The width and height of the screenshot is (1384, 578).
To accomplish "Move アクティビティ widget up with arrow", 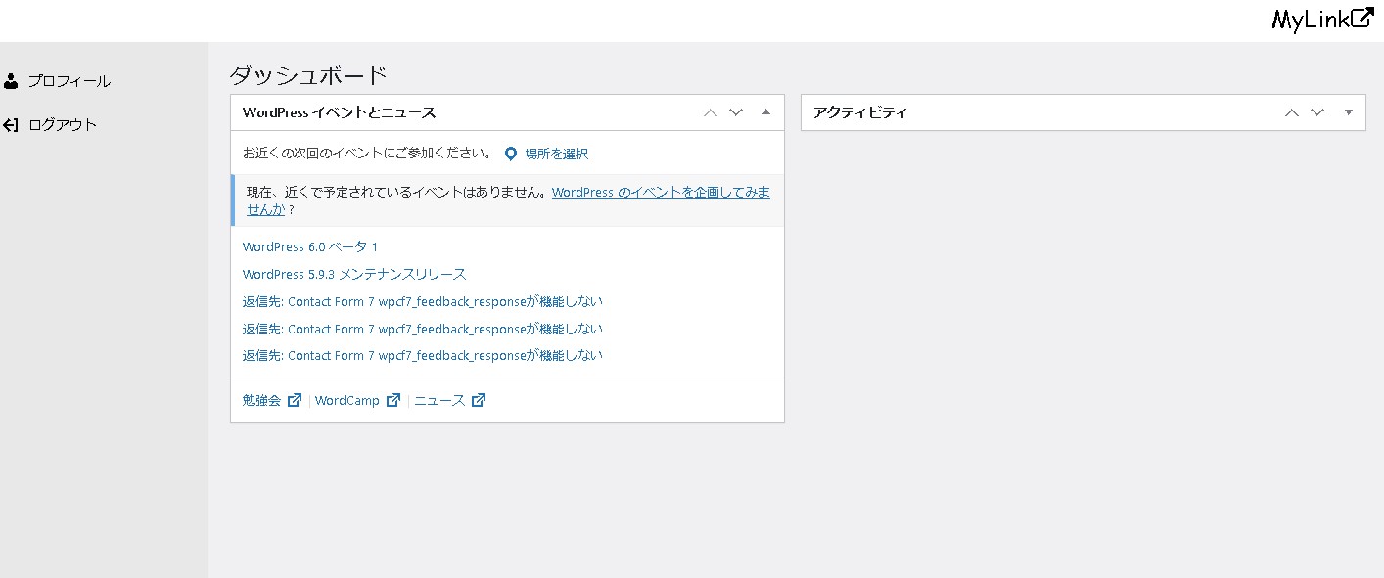I will click(1292, 112).
